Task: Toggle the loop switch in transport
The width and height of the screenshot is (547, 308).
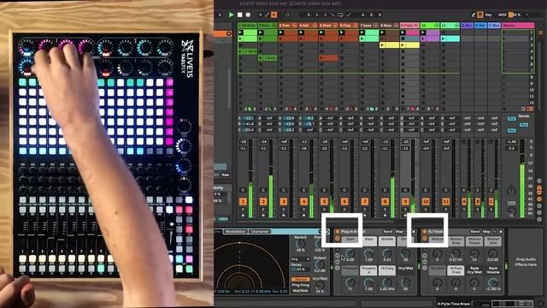Action: click(x=340, y=15)
